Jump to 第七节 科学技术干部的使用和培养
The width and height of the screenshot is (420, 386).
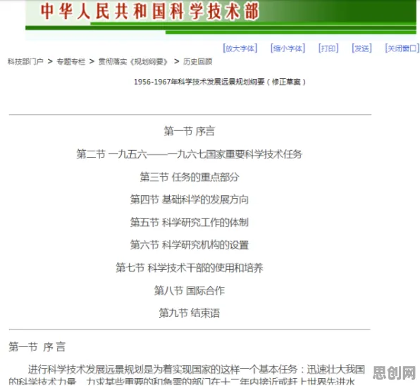(189, 268)
